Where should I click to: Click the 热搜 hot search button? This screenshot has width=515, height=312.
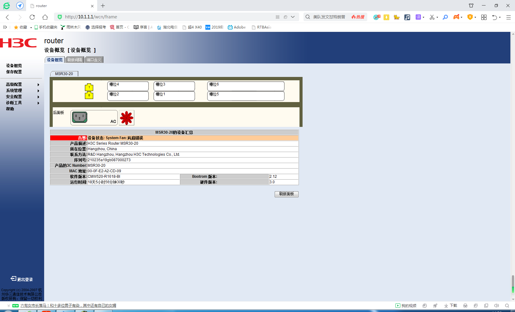click(x=358, y=17)
